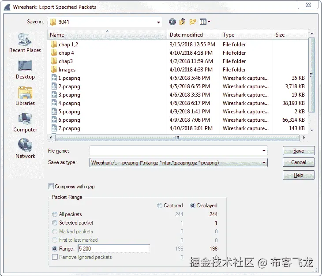
Task: Enable Compress with gzip
Action: 51,187
